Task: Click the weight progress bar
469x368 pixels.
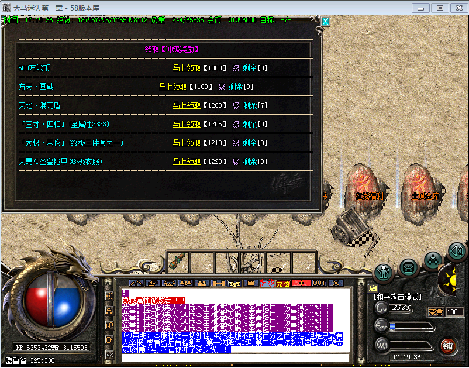Action: 412,346
